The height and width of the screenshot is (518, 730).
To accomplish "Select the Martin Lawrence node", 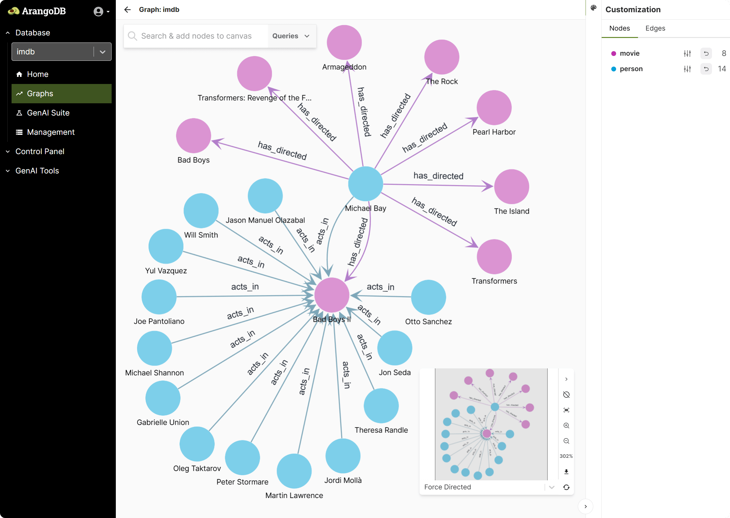I will pos(294,471).
